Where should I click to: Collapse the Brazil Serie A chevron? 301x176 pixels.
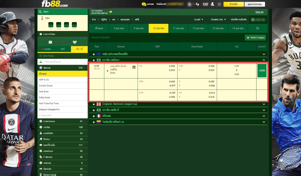264,60
